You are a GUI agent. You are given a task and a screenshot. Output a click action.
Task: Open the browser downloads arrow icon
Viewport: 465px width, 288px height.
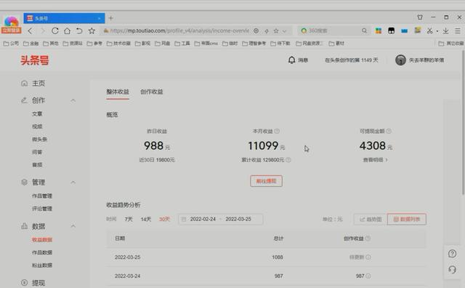[x=445, y=31]
